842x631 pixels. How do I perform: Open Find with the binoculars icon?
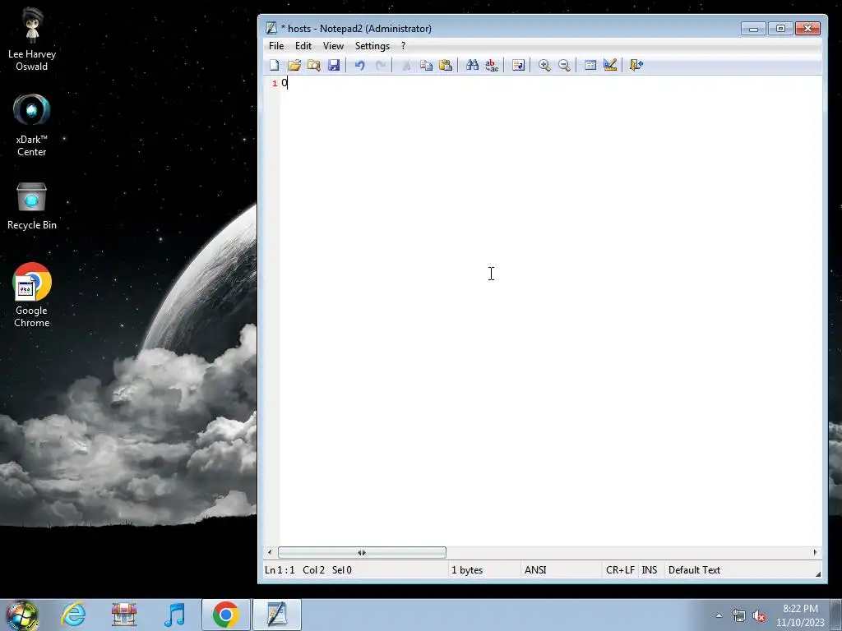(x=472, y=66)
